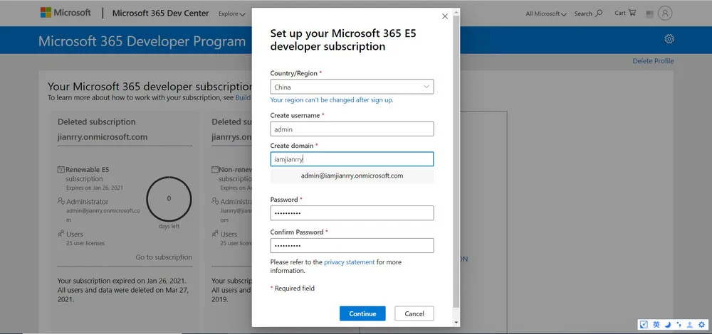The height and width of the screenshot is (334, 712).
Task: Open the settings gear in blue banner
Action: point(669,39)
